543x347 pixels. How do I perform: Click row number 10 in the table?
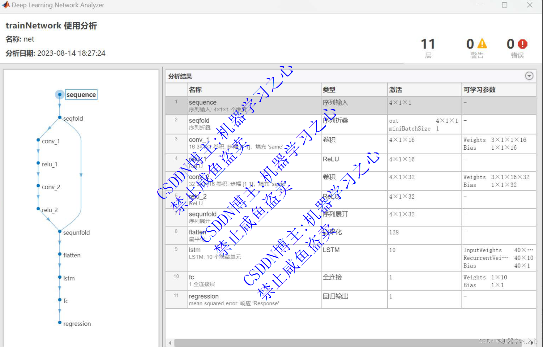(x=176, y=276)
